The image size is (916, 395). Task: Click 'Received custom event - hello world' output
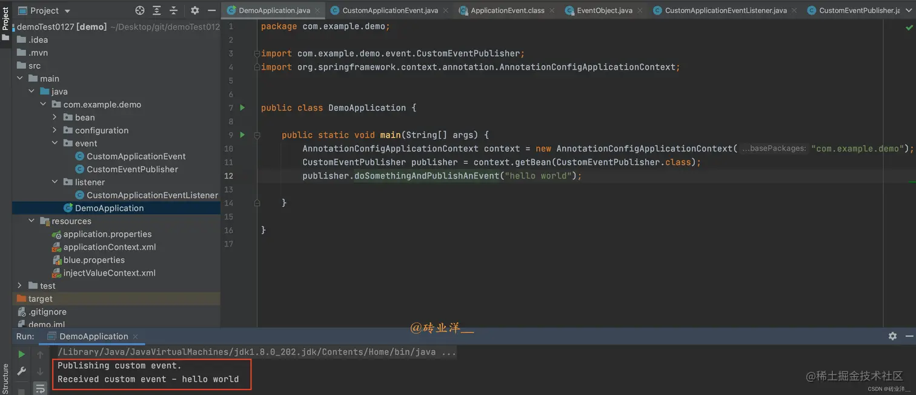tap(148, 379)
